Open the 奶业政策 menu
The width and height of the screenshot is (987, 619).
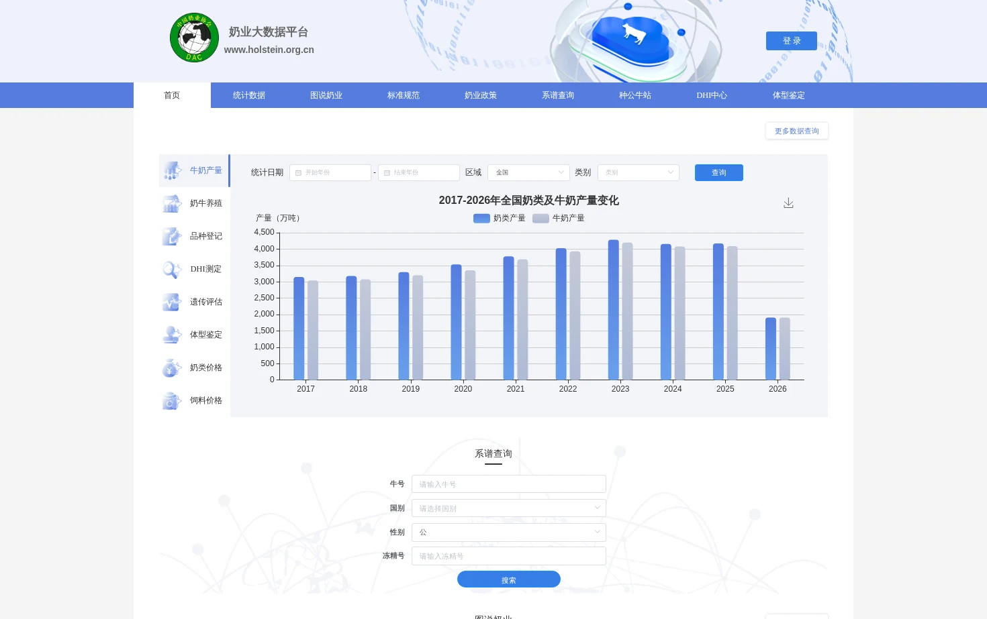point(481,95)
